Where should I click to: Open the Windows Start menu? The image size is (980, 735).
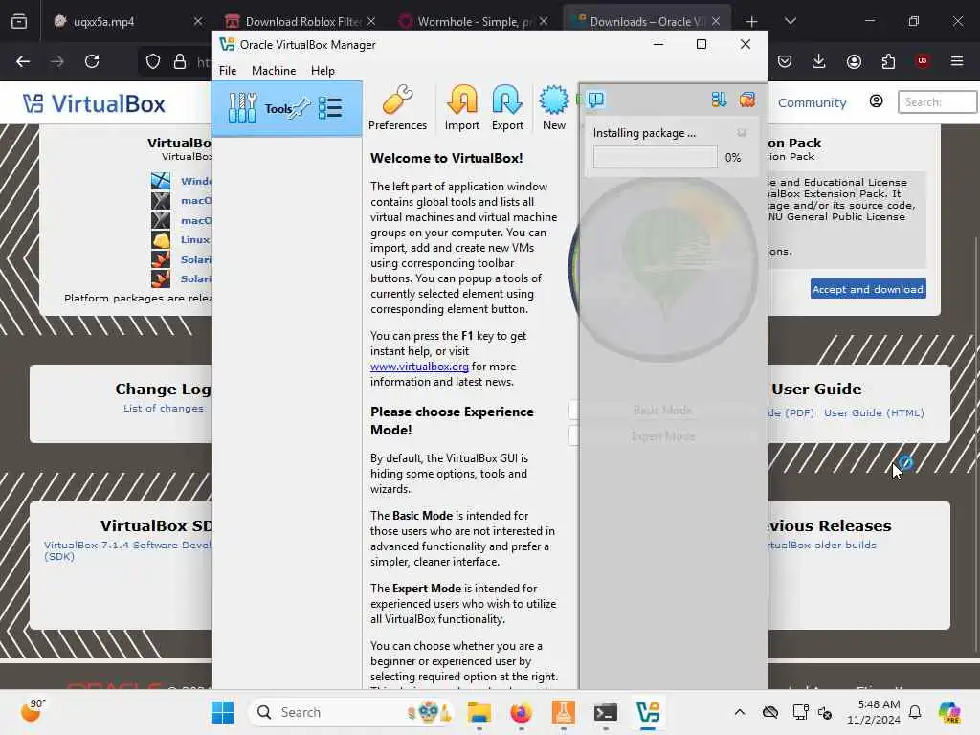click(222, 712)
